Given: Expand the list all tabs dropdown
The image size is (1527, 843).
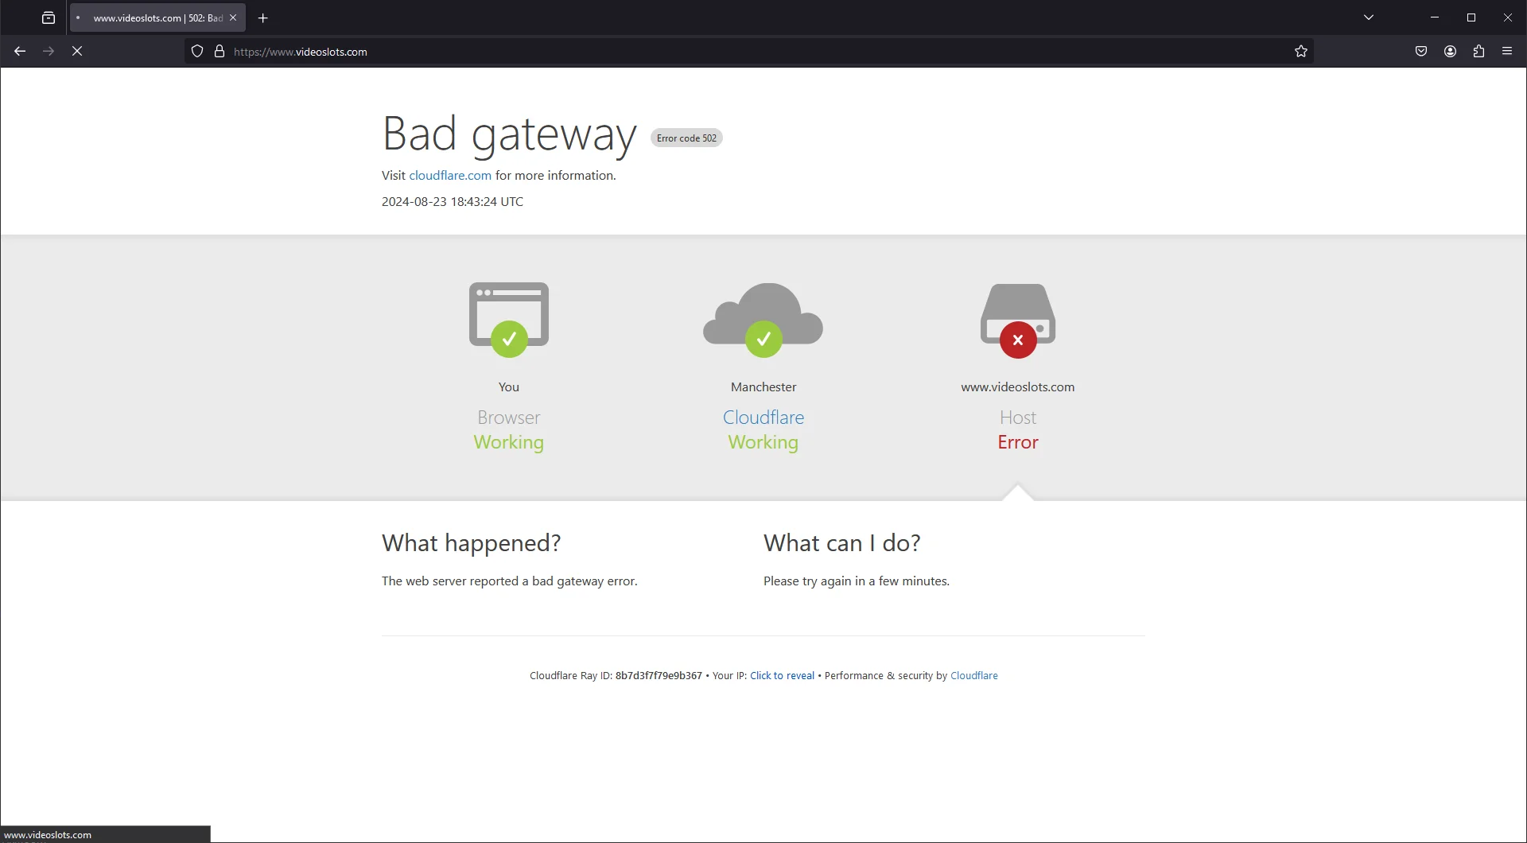Looking at the screenshot, I should click(1369, 17).
